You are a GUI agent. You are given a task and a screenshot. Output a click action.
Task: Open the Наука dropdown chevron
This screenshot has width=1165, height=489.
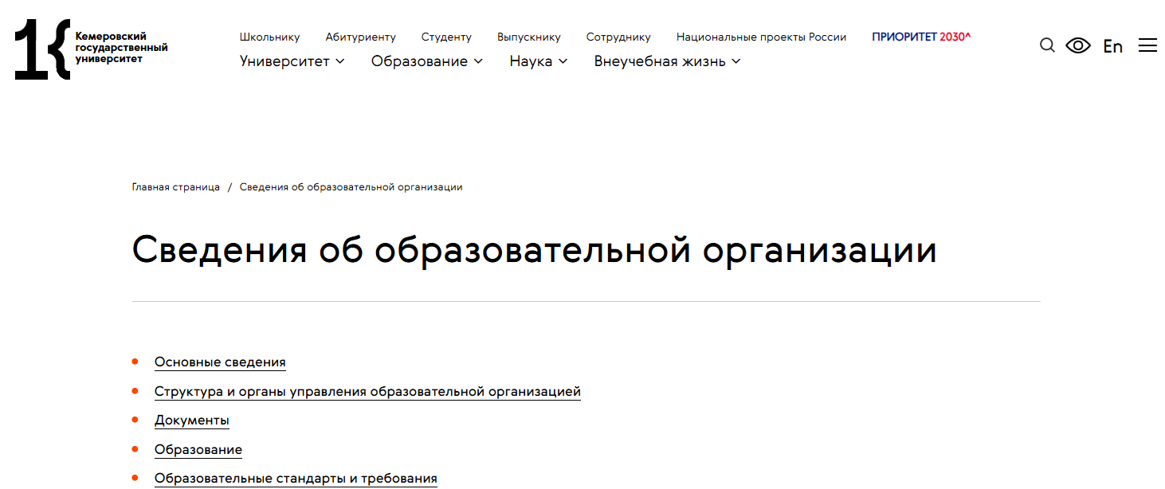(x=564, y=61)
